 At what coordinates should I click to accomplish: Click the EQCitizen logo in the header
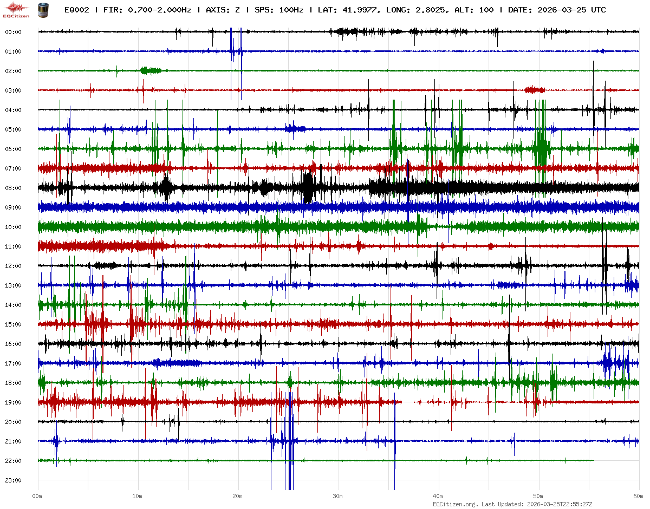tap(16, 10)
